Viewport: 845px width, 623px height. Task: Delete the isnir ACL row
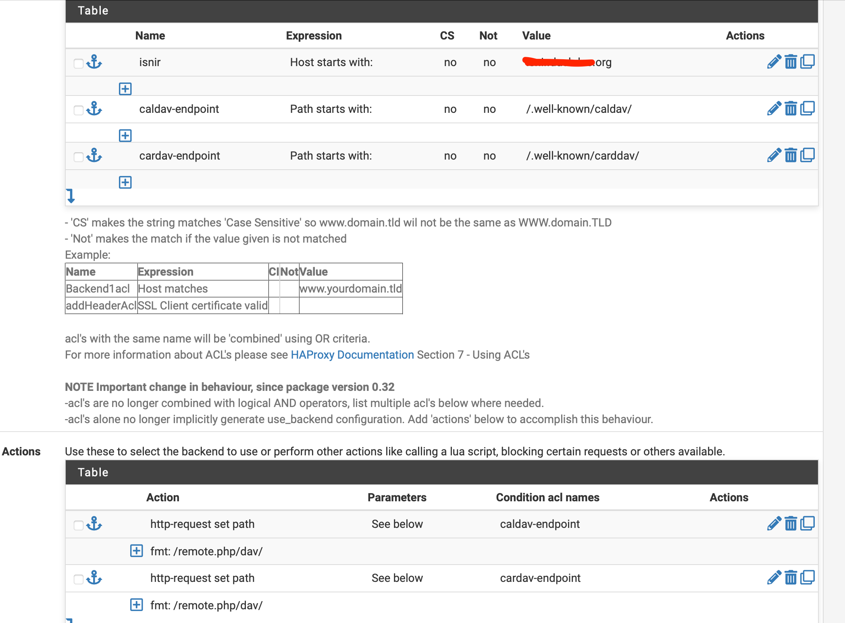pyautogui.click(x=791, y=62)
